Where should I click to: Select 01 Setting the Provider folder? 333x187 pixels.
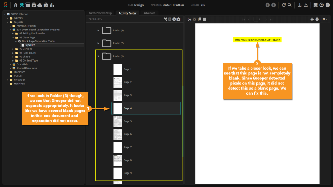32,34
